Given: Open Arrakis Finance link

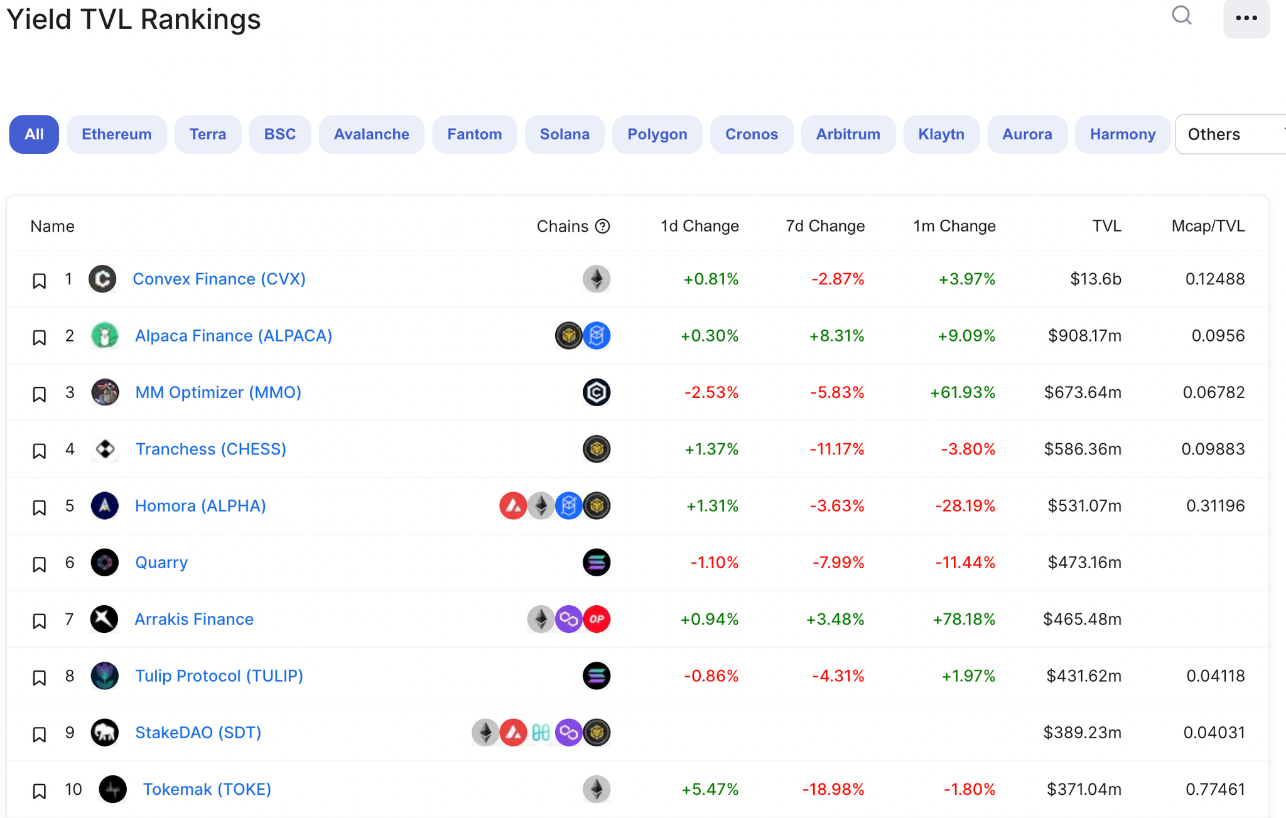Looking at the screenshot, I should tap(194, 619).
